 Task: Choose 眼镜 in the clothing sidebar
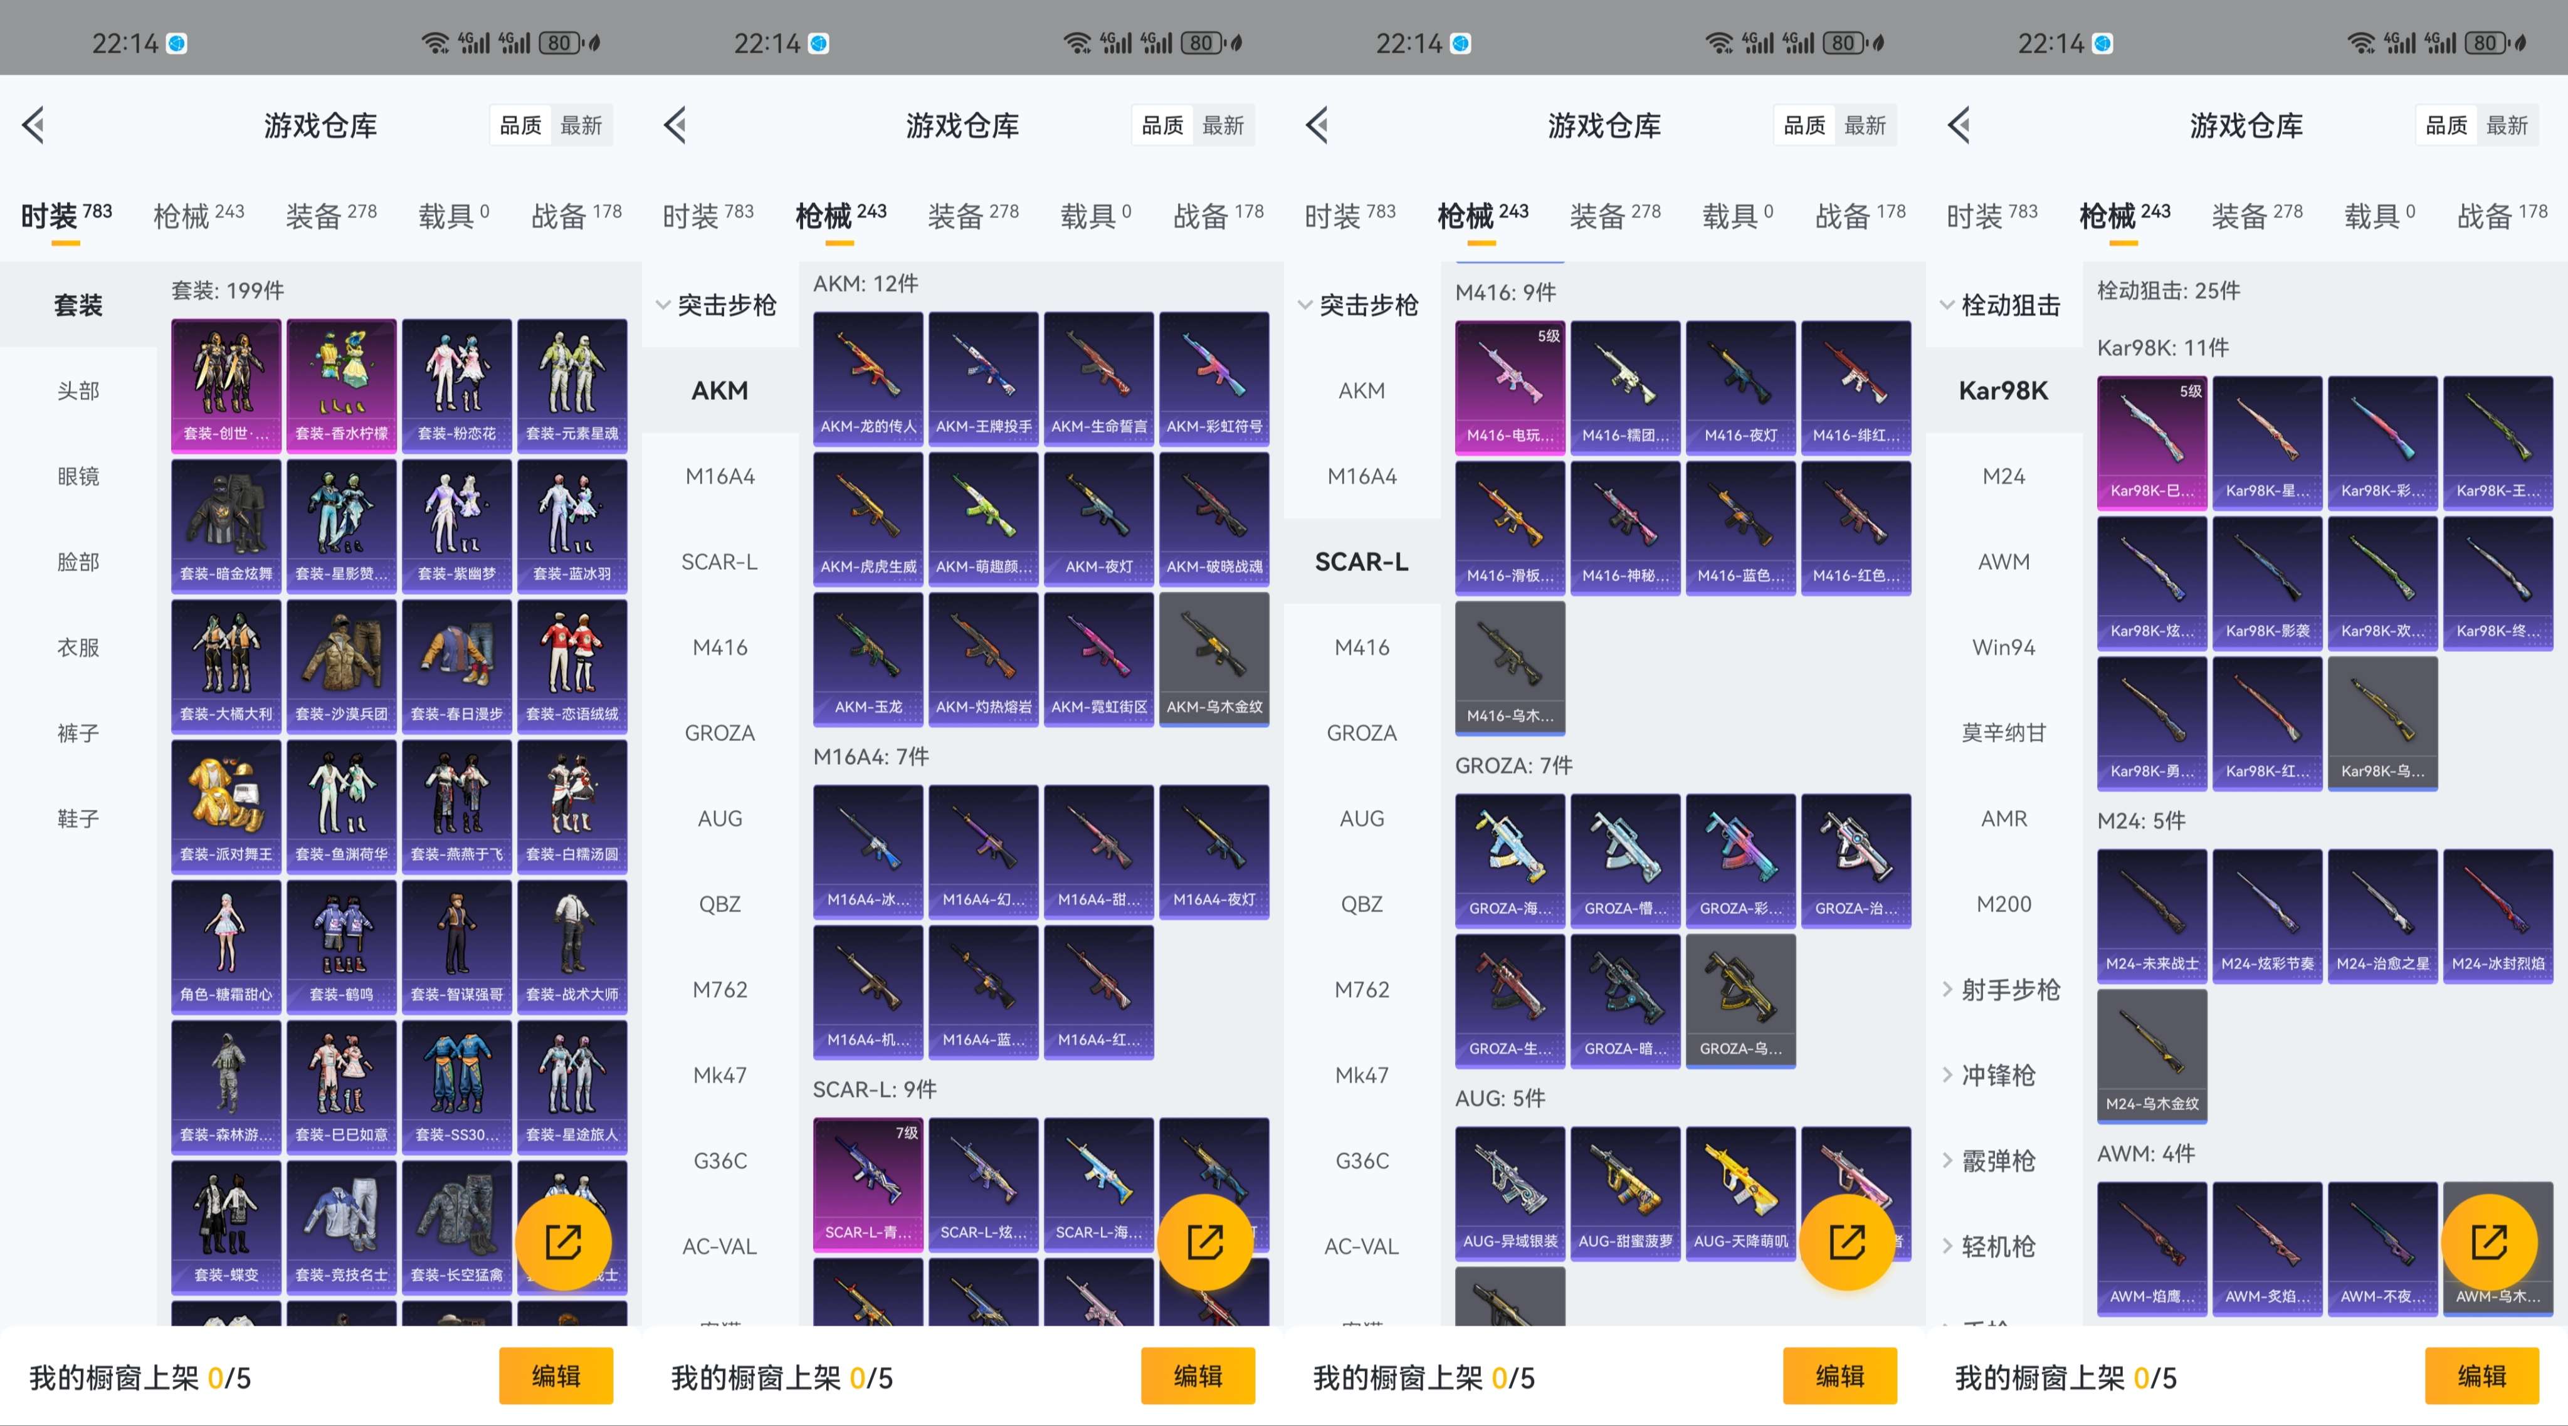click(78, 476)
